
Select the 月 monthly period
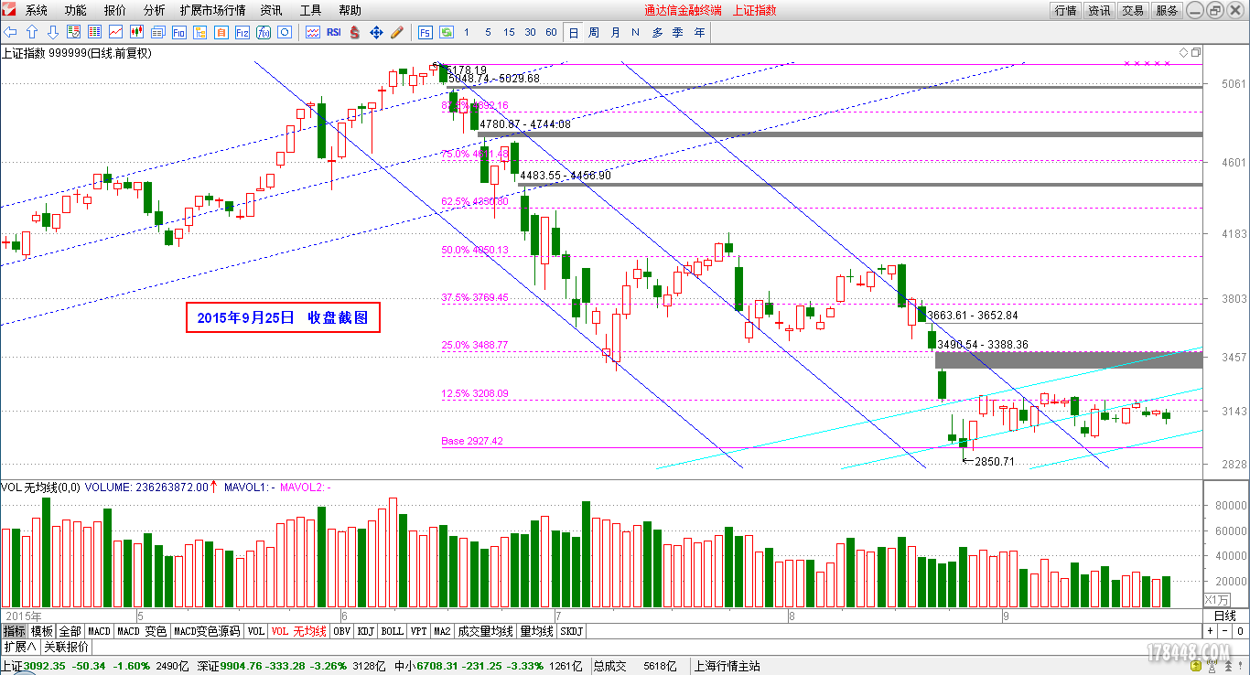click(x=615, y=32)
